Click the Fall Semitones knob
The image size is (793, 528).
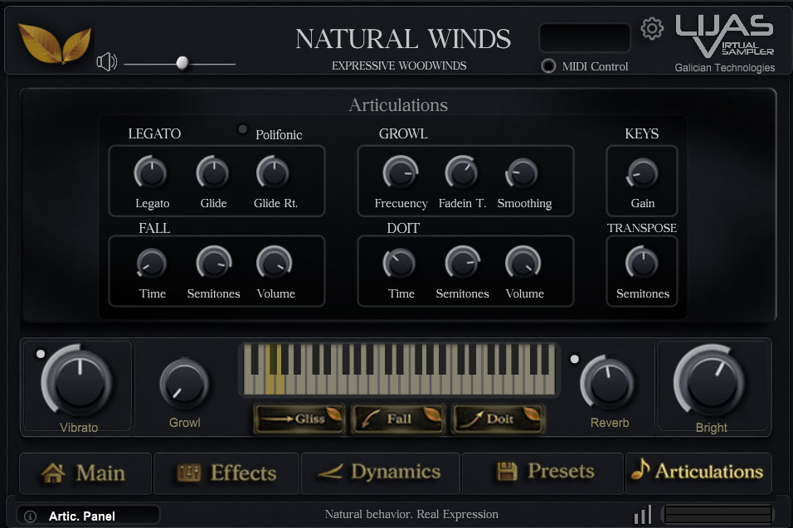[213, 263]
